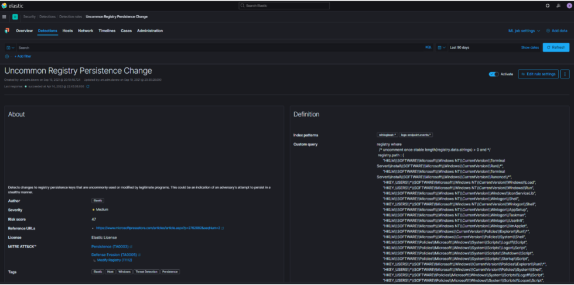Switch to the Cases tab
Viewport: 574px width, 285px height.
(x=127, y=31)
